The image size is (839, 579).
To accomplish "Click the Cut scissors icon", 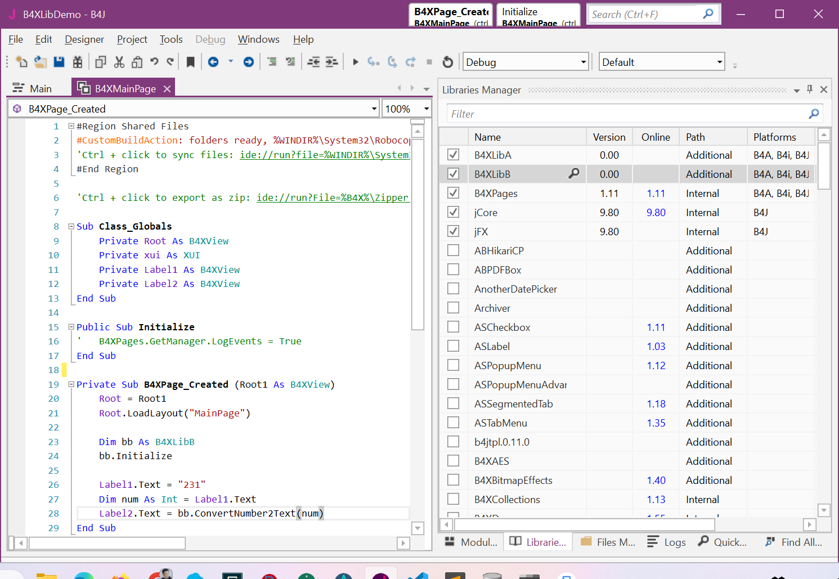I will [119, 62].
